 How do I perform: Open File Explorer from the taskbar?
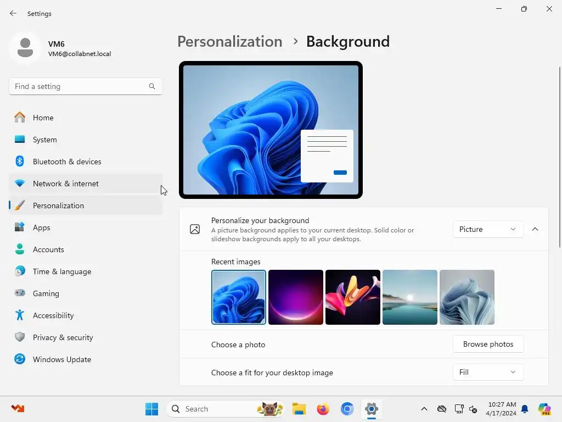299,409
